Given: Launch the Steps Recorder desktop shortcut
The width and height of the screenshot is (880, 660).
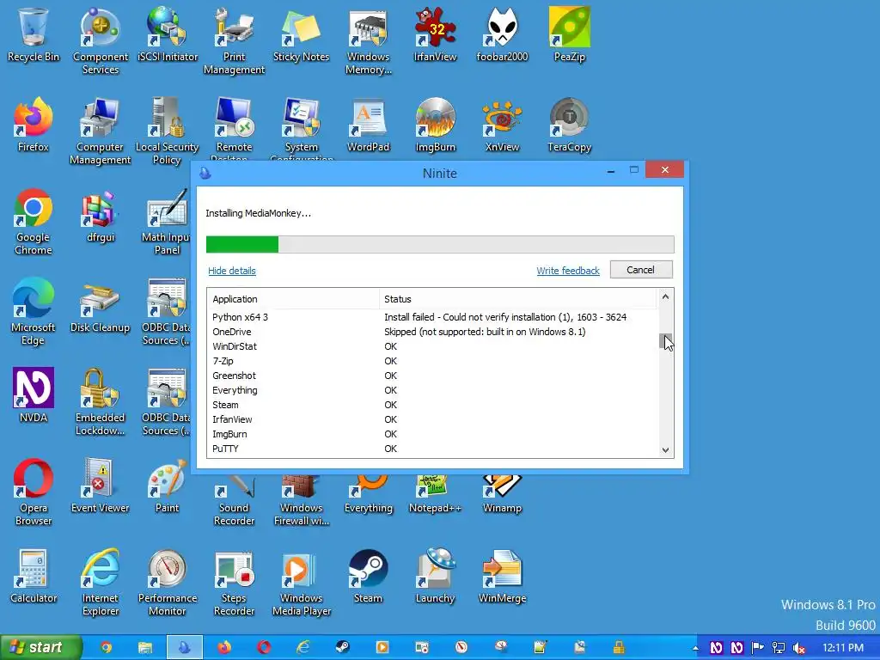Looking at the screenshot, I should click(234, 583).
